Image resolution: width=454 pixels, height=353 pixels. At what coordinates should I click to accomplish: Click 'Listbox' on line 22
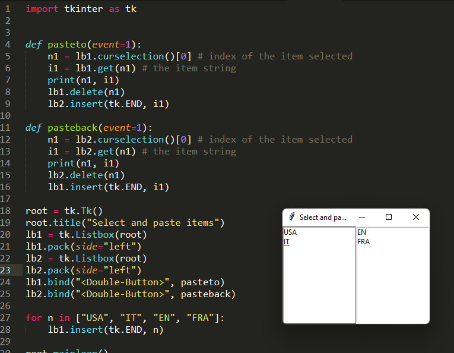coord(95,259)
